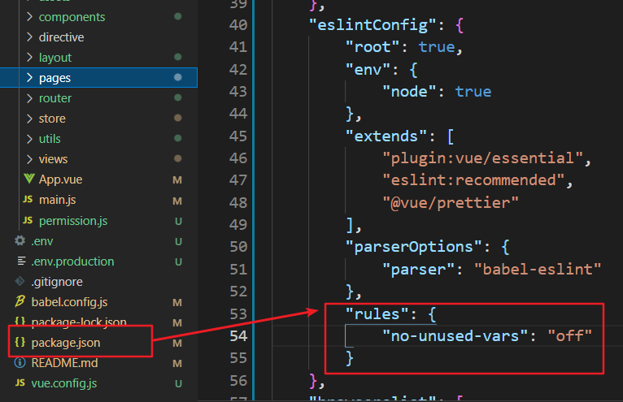Viewport: 623px width, 402px height.
Task: Open package.json file
Action: [x=66, y=343]
